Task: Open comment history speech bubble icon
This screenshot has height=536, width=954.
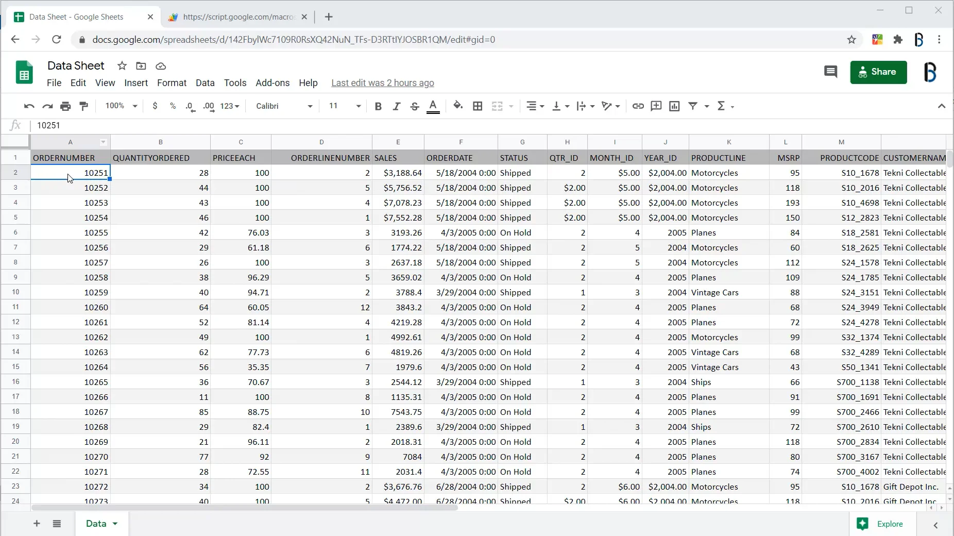Action: pyautogui.click(x=830, y=72)
